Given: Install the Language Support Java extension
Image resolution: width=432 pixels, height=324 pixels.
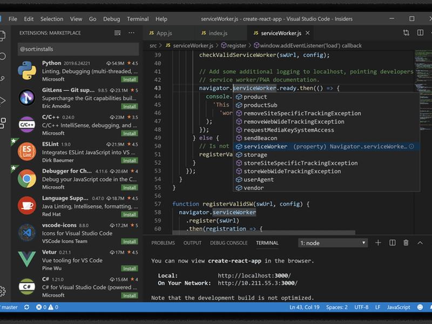Looking at the screenshot, I should pyautogui.click(x=130, y=214).
